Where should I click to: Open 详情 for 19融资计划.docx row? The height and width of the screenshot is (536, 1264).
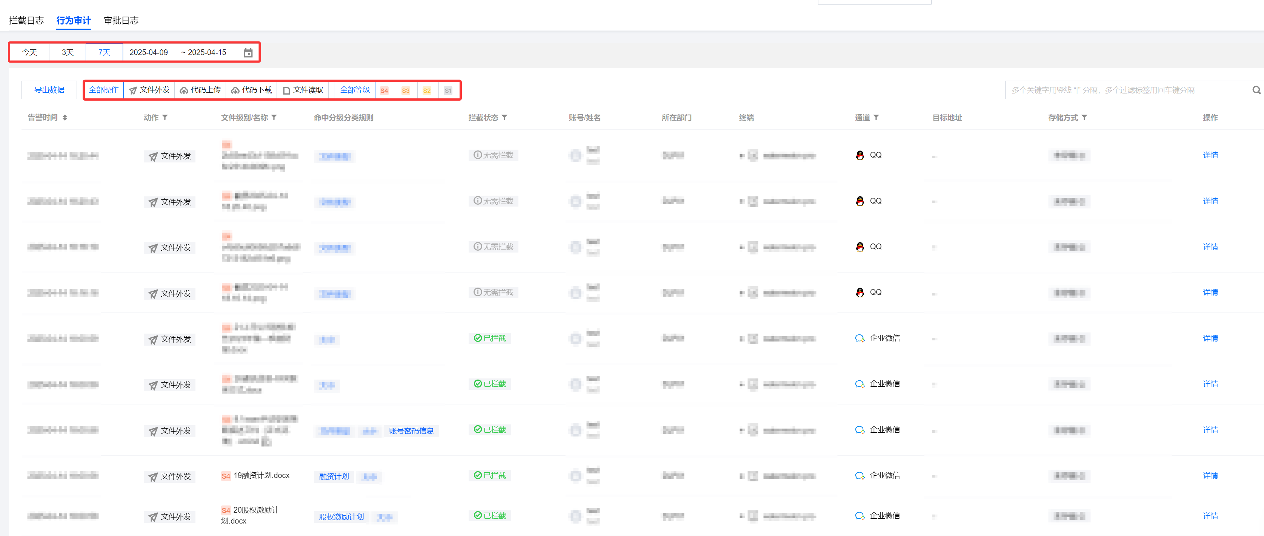point(1210,476)
